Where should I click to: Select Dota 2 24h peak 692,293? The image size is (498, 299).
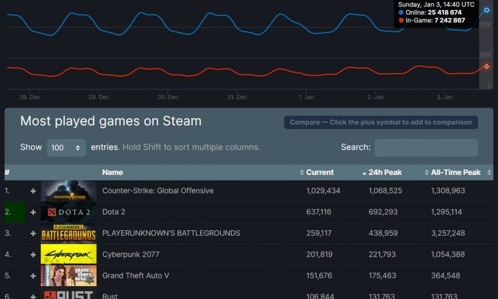(383, 212)
